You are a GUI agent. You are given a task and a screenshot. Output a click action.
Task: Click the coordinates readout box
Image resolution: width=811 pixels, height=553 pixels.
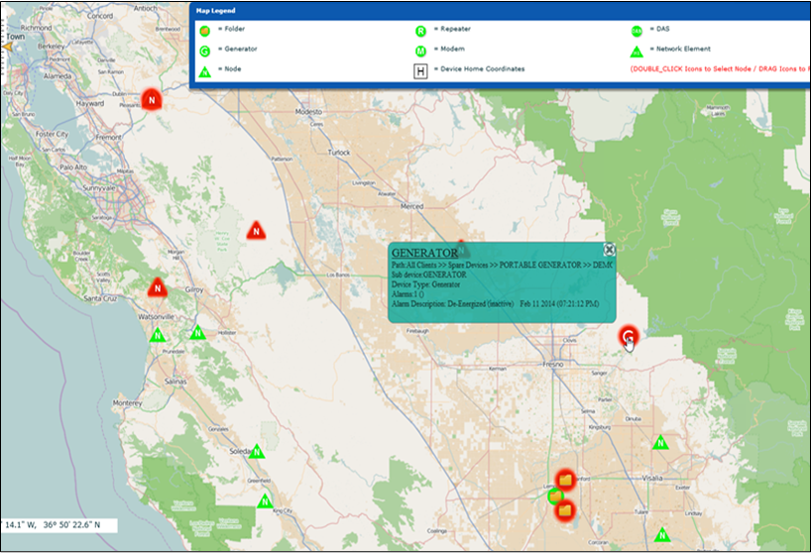58,524
